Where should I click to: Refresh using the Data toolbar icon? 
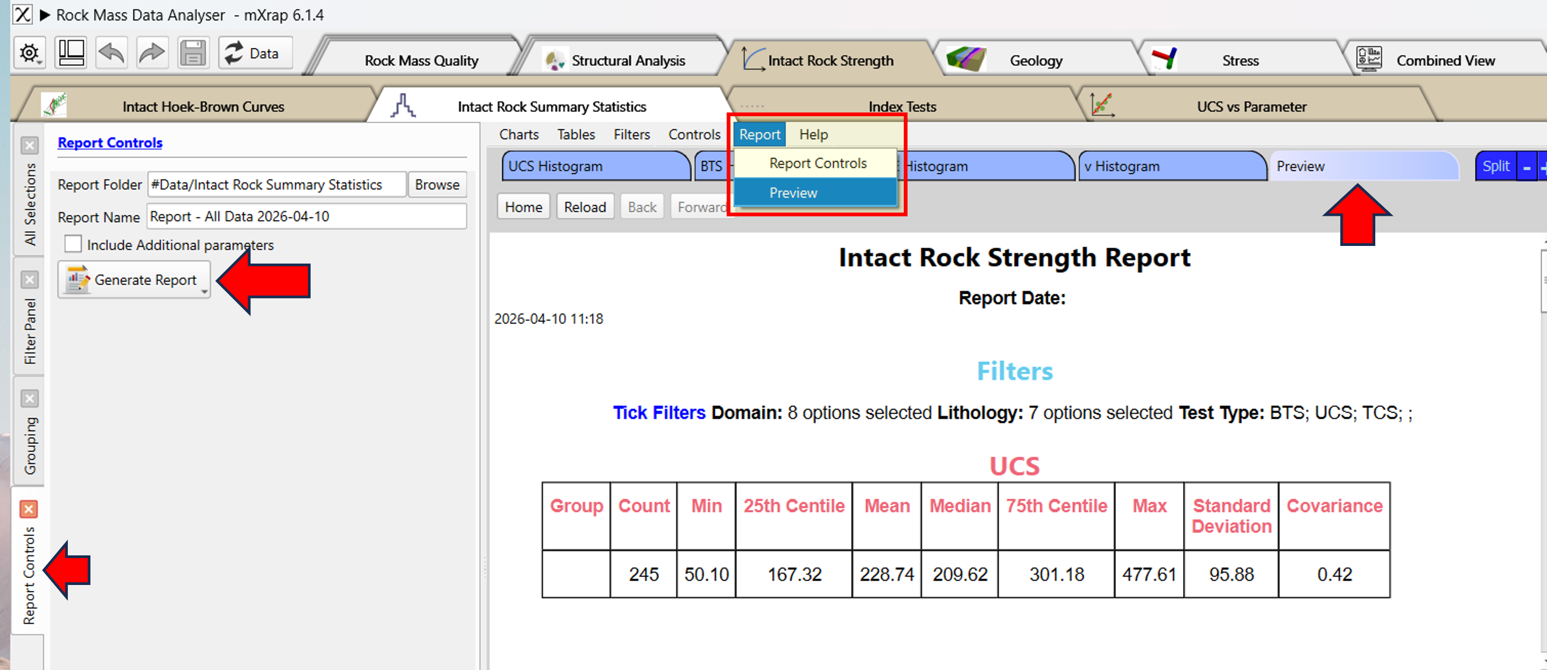(255, 53)
